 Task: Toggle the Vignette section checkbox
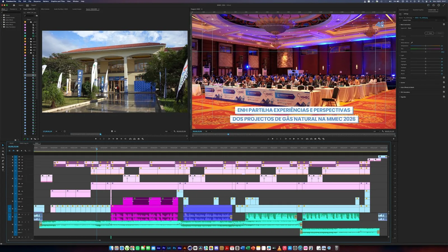tap(444, 97)
